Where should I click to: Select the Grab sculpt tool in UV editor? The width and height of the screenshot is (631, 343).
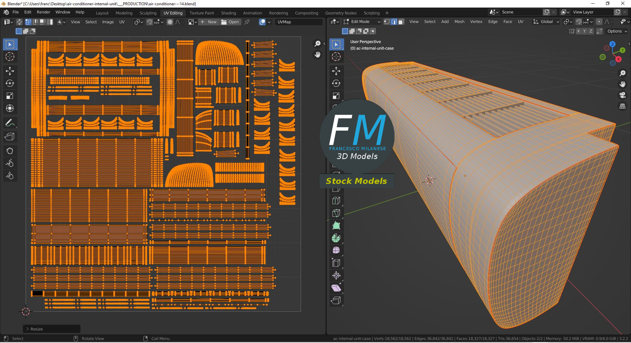[10, 151]
